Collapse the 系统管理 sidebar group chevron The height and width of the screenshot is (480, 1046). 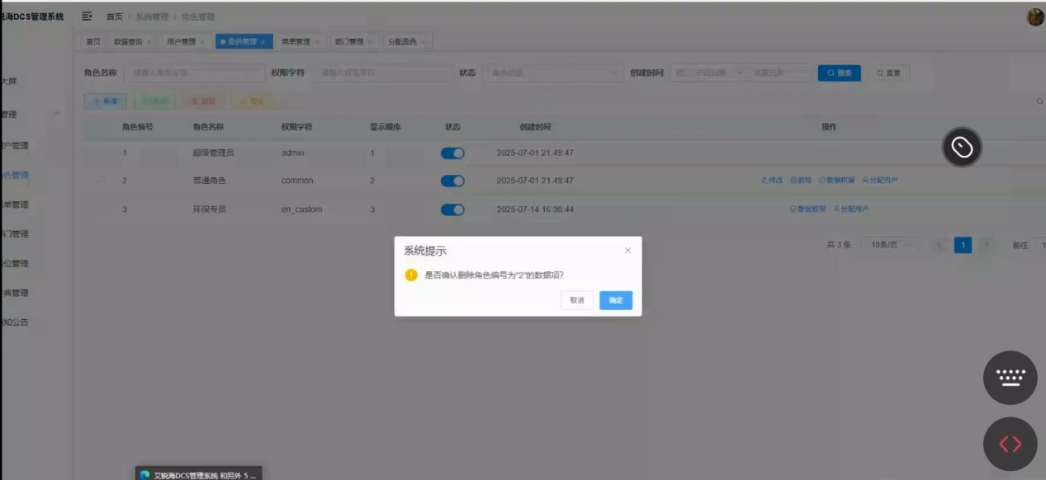(x=57, y=114)
